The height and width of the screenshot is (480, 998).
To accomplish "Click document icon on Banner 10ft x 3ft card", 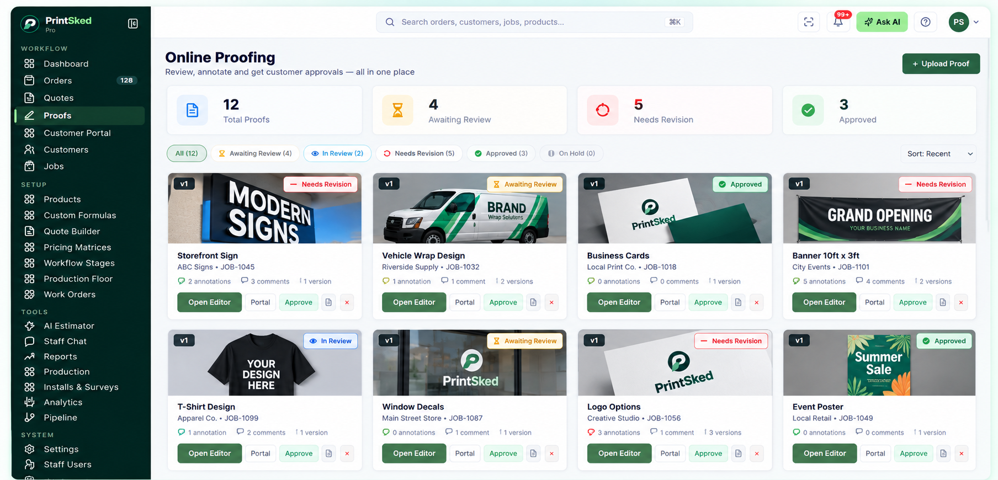I will coord(943,302).
